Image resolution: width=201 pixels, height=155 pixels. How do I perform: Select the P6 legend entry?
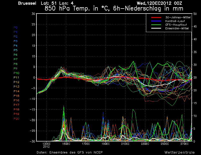tap(16, 55)
